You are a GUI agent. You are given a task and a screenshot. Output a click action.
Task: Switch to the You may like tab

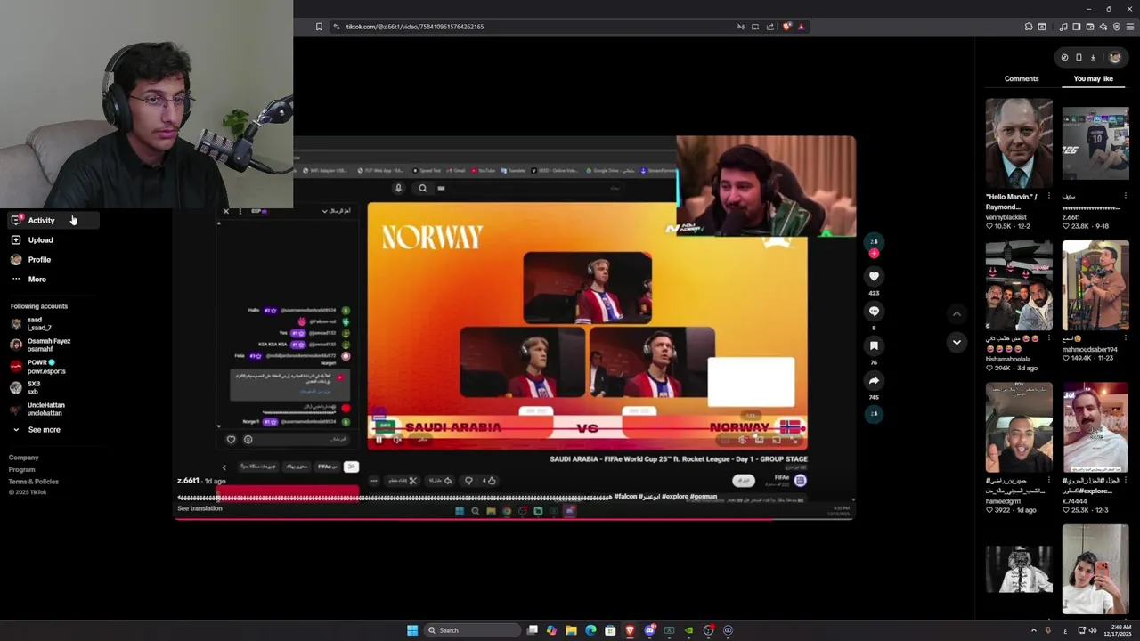[x=1094, y=78]
